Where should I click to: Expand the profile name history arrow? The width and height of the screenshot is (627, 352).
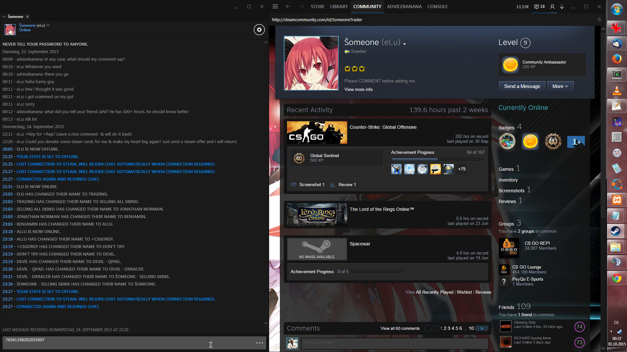(x=404, y=44)
